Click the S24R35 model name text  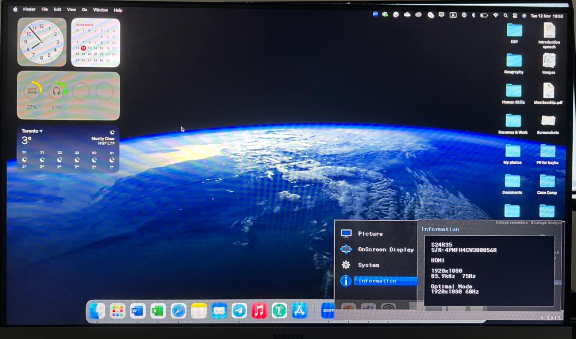click(442, 245)
